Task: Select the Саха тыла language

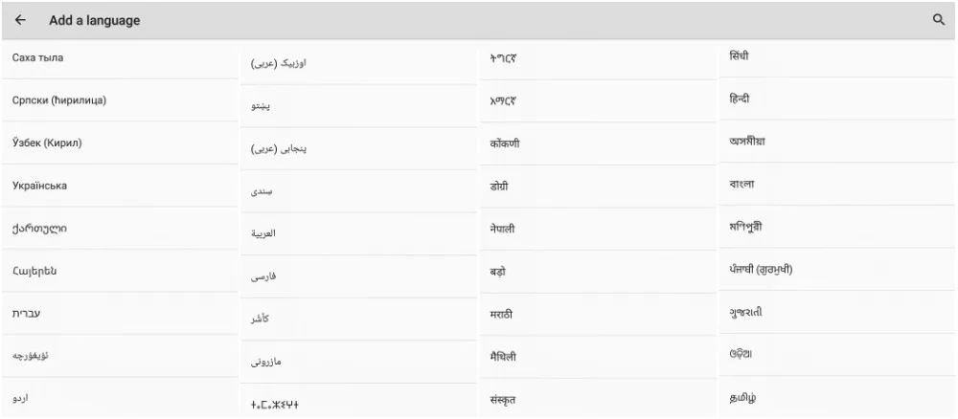Action: coord(120,58)
